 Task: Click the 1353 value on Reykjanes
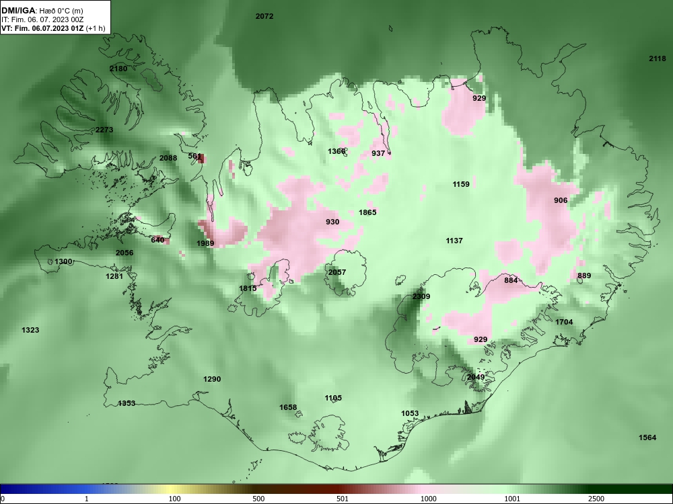tap(127, 403)
